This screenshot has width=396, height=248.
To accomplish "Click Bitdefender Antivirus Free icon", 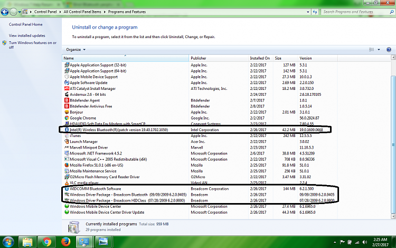I will click(x=67, y=106).
